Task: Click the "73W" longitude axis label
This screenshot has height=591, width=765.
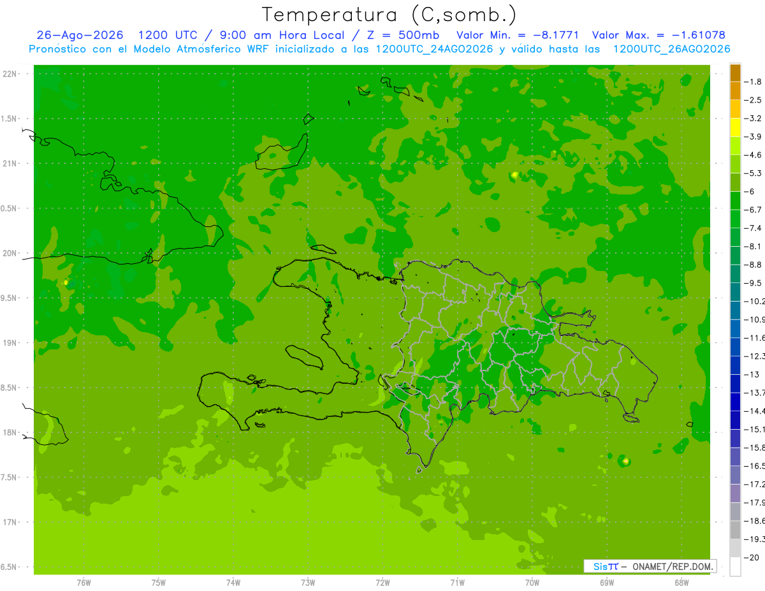Action: coord(308,583)
